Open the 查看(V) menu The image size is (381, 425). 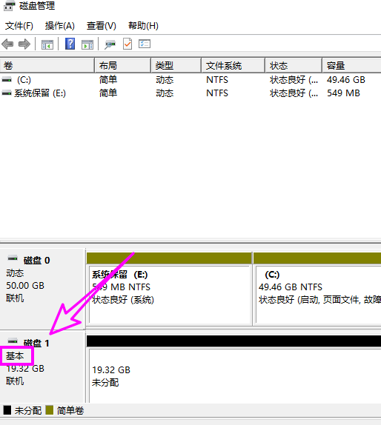point(102,26)
